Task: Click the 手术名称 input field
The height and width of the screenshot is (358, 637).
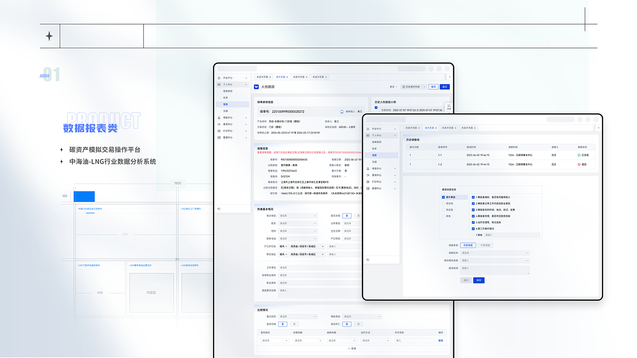Action: coord(414,341)
